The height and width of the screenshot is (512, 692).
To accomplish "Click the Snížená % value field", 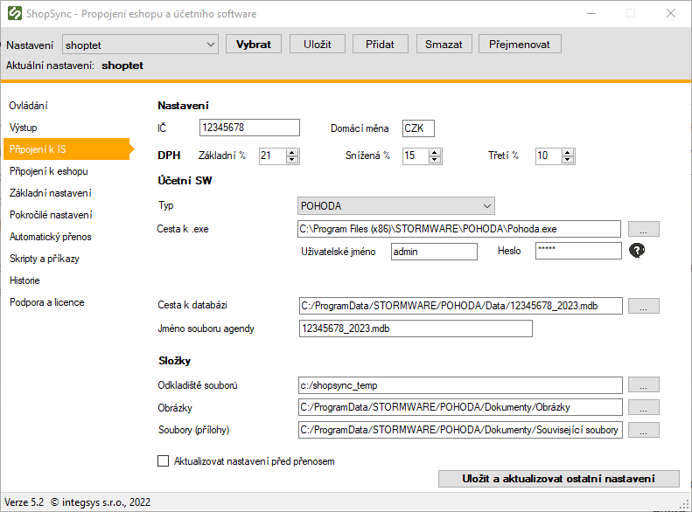I will pyautogui.click(x=416, y=156).
